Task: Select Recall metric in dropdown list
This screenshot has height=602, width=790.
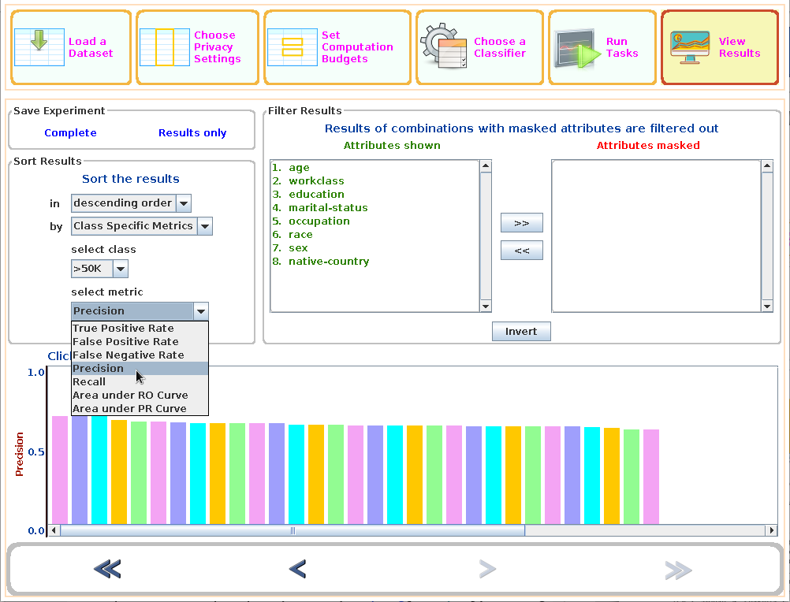Action: click(x=89, y=382)
